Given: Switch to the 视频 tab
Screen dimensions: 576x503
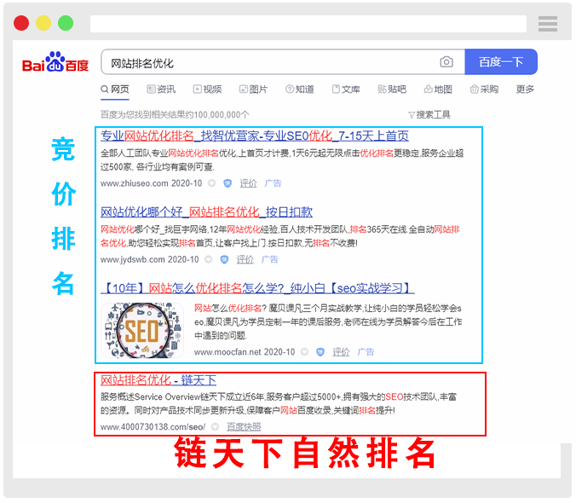Looking at the screenshot, I should pyautogui.click(x=208, y=90).
